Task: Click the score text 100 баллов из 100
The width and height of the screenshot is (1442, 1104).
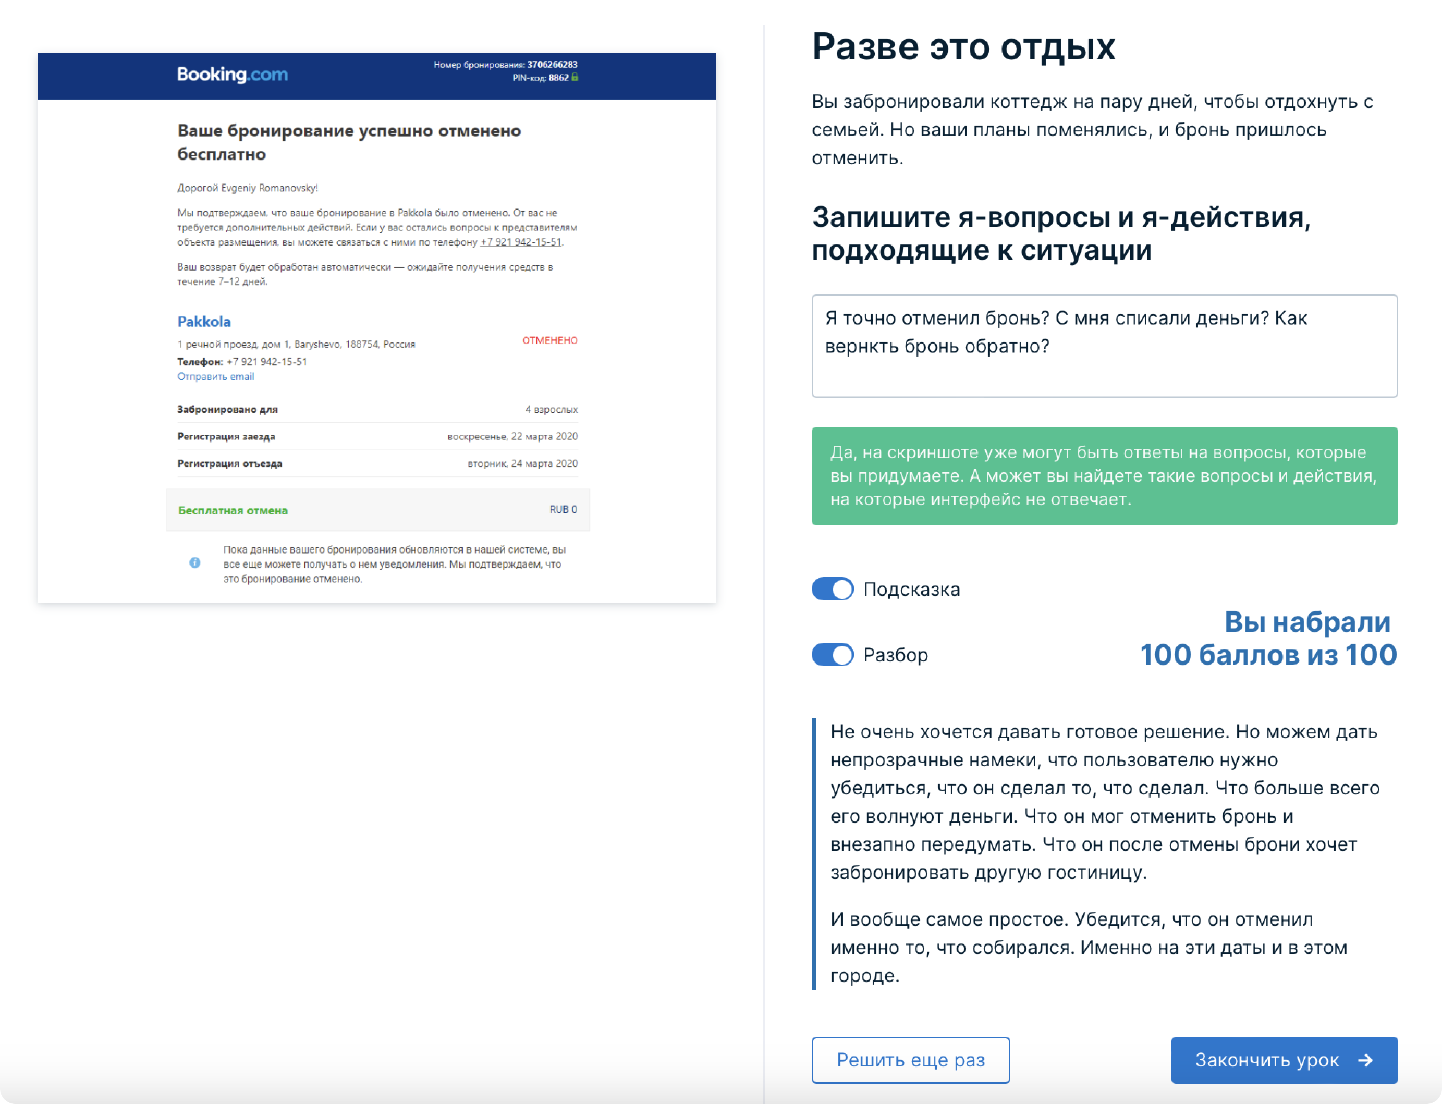Action: pyautogui.click(x=1268, y=655)
